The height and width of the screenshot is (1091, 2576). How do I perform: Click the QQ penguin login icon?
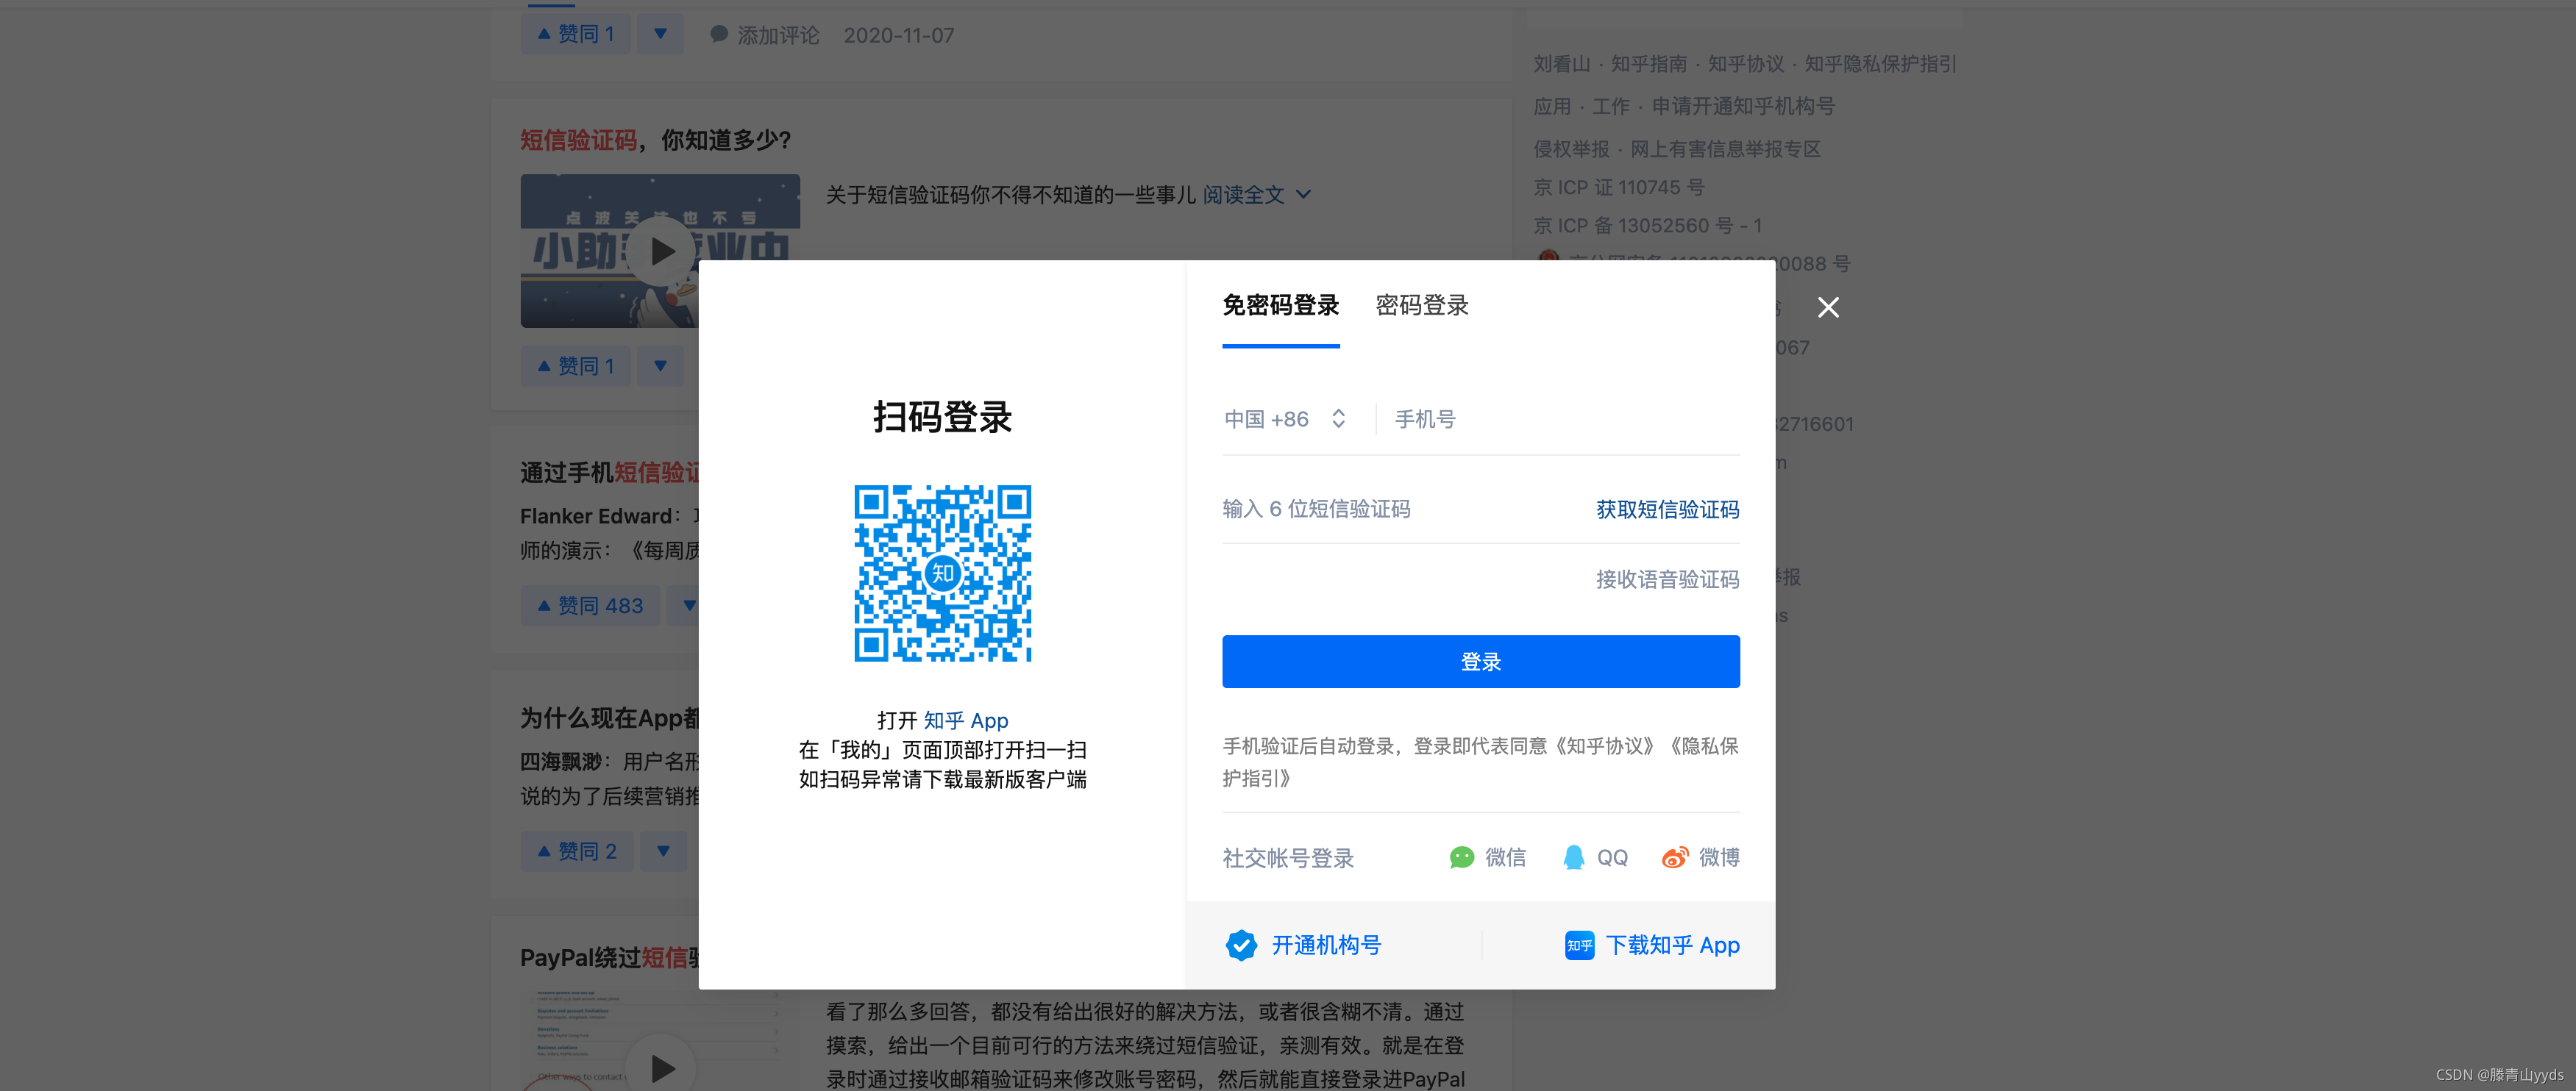tap(1573, 857)
